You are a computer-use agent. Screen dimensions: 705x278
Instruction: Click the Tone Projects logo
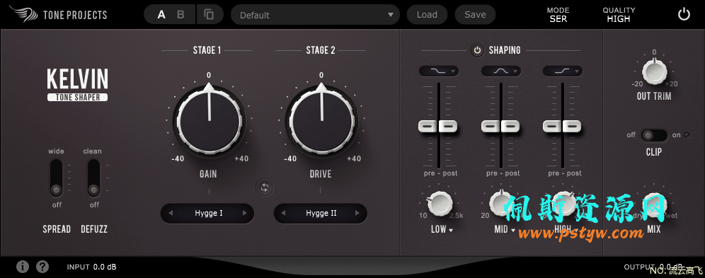[x=59, y=14]
